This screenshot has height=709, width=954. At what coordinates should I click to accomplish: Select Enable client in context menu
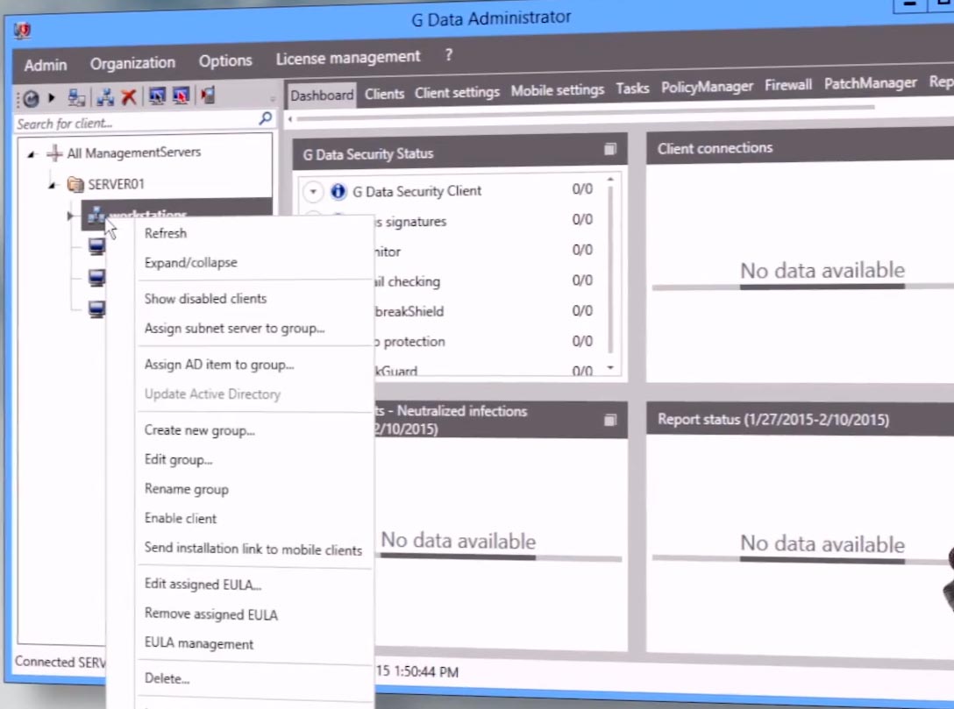180,518
